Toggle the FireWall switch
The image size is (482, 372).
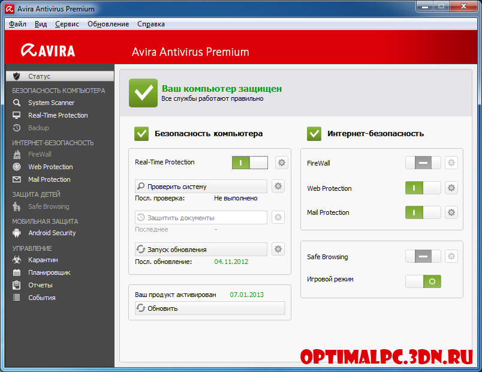pyautogui.click(x=423, y=163)
